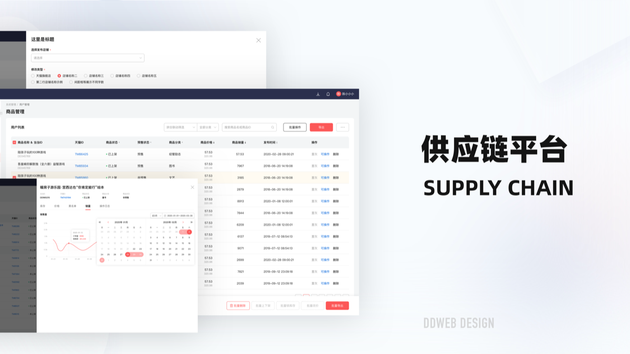Open the TM85934 Tmall ID link
The width and height of the screenshot is (630, 354).
click(x=81, y=166)
